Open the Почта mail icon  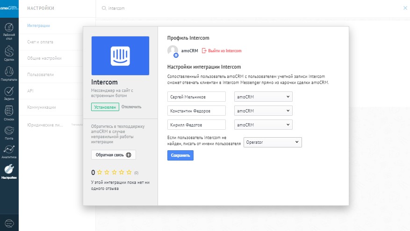(x=9, y=132)
